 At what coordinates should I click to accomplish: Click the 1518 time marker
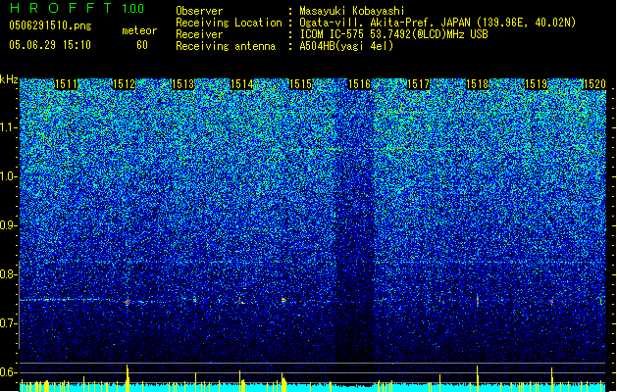(x=477, y=84)
